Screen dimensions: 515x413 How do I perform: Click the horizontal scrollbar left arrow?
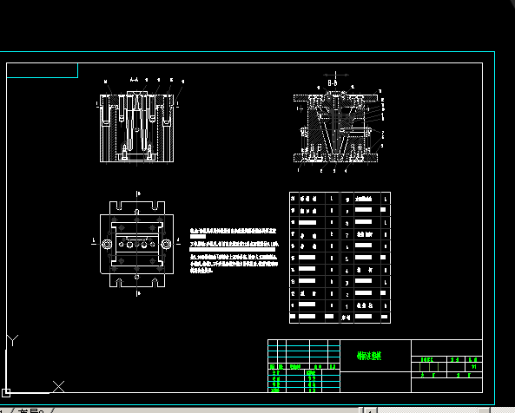point(370,410)
